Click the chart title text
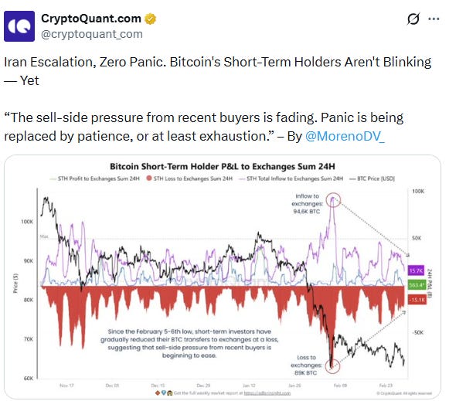Viewport: 449px width, 401px height. tap(223, 167)
